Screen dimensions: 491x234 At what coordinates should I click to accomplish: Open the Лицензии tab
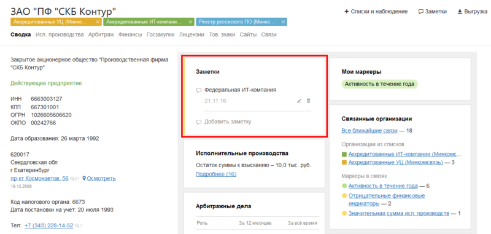pyautogui.click(x=191, y=35)
